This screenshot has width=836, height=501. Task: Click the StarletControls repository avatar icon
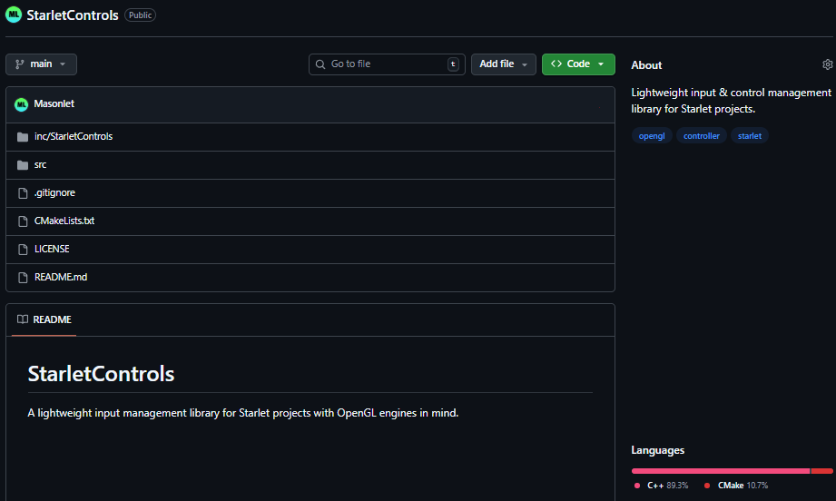(x=14, y=15)
